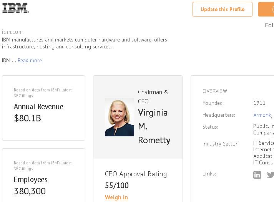This screenshot has height=202, width=274.
Task: Open IBM's Twitter profile icon
Action: click(x=271, y=175)
